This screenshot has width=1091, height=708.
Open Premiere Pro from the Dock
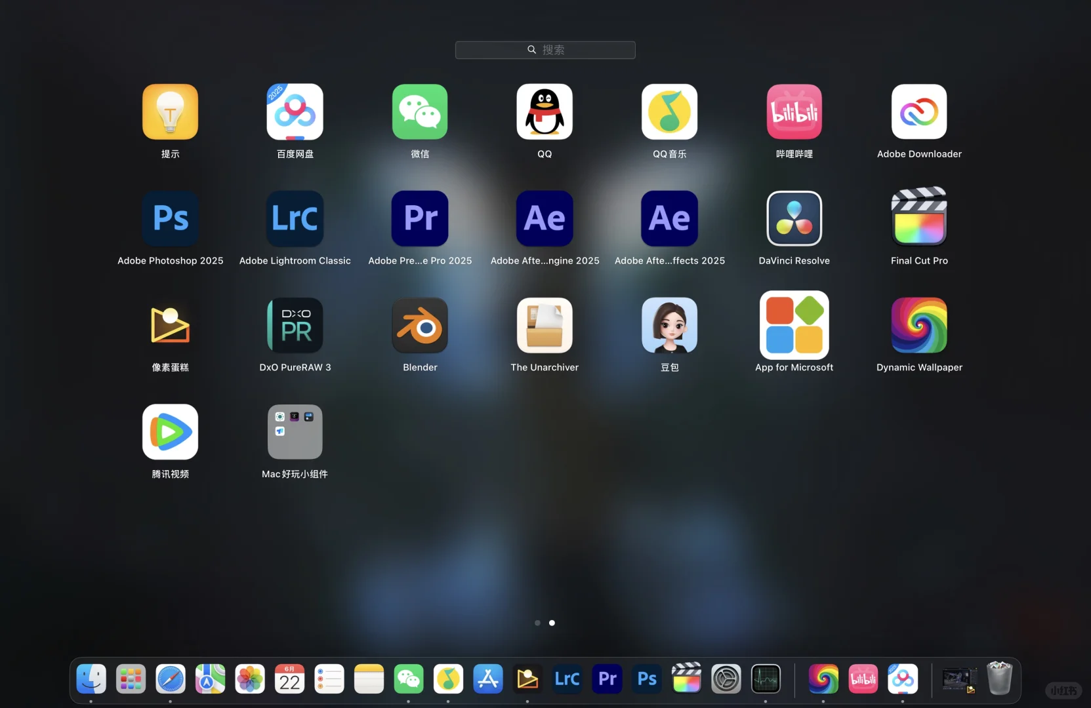click(607, 678)
